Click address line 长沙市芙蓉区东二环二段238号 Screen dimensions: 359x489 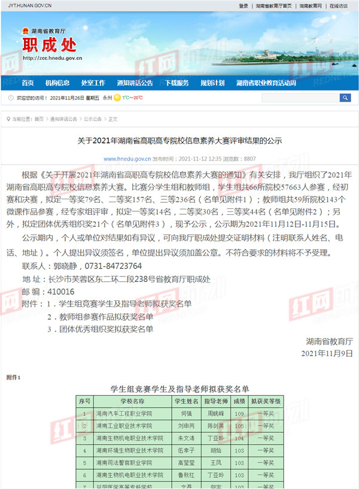click(102, 279)
